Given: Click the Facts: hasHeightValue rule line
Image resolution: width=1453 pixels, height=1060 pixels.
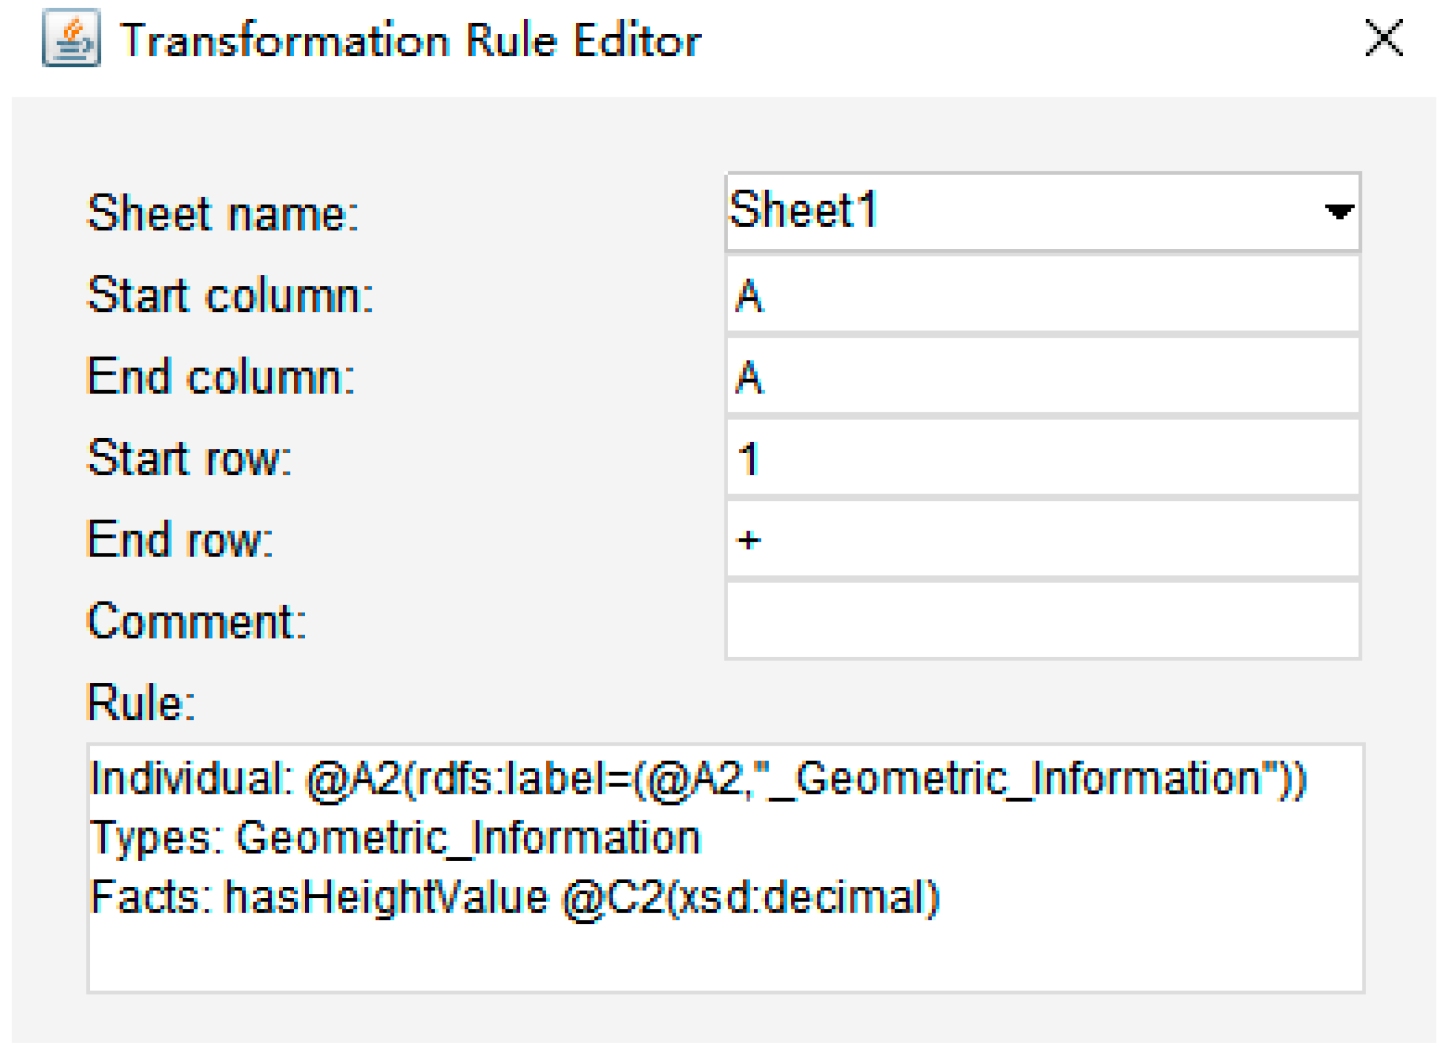Looking at the screenshot, I should (x=515, y=897).
